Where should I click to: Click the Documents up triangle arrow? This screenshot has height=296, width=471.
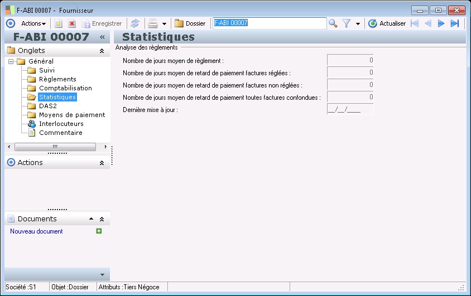[x=92, y=219]
